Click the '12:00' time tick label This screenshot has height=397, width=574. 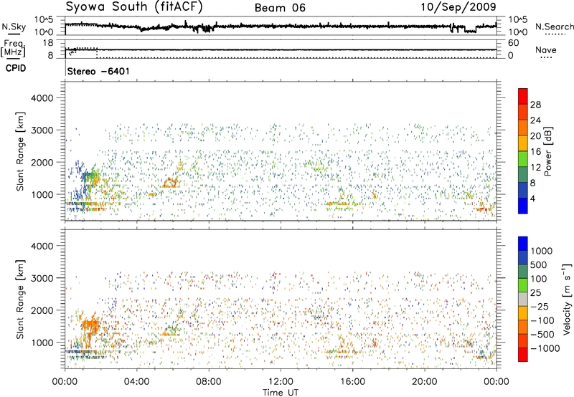pos(281,382)
